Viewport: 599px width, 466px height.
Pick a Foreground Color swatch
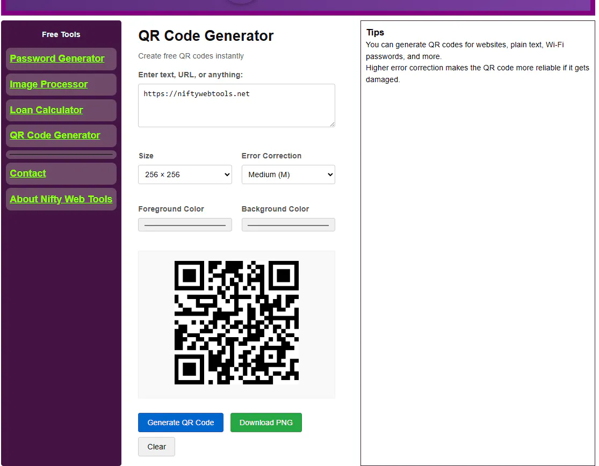[185, 225]
